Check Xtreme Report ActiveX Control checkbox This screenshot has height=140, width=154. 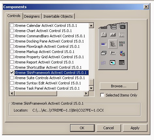click(12, 62)
